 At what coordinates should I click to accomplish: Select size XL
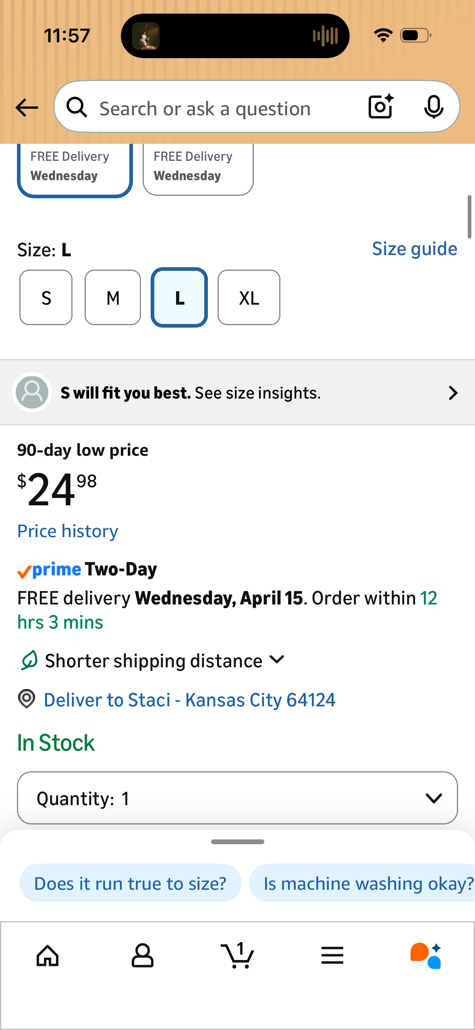[249, 297]
